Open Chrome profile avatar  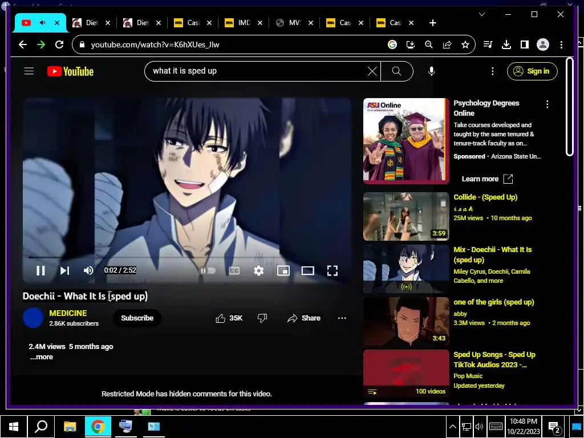[543, 44]
